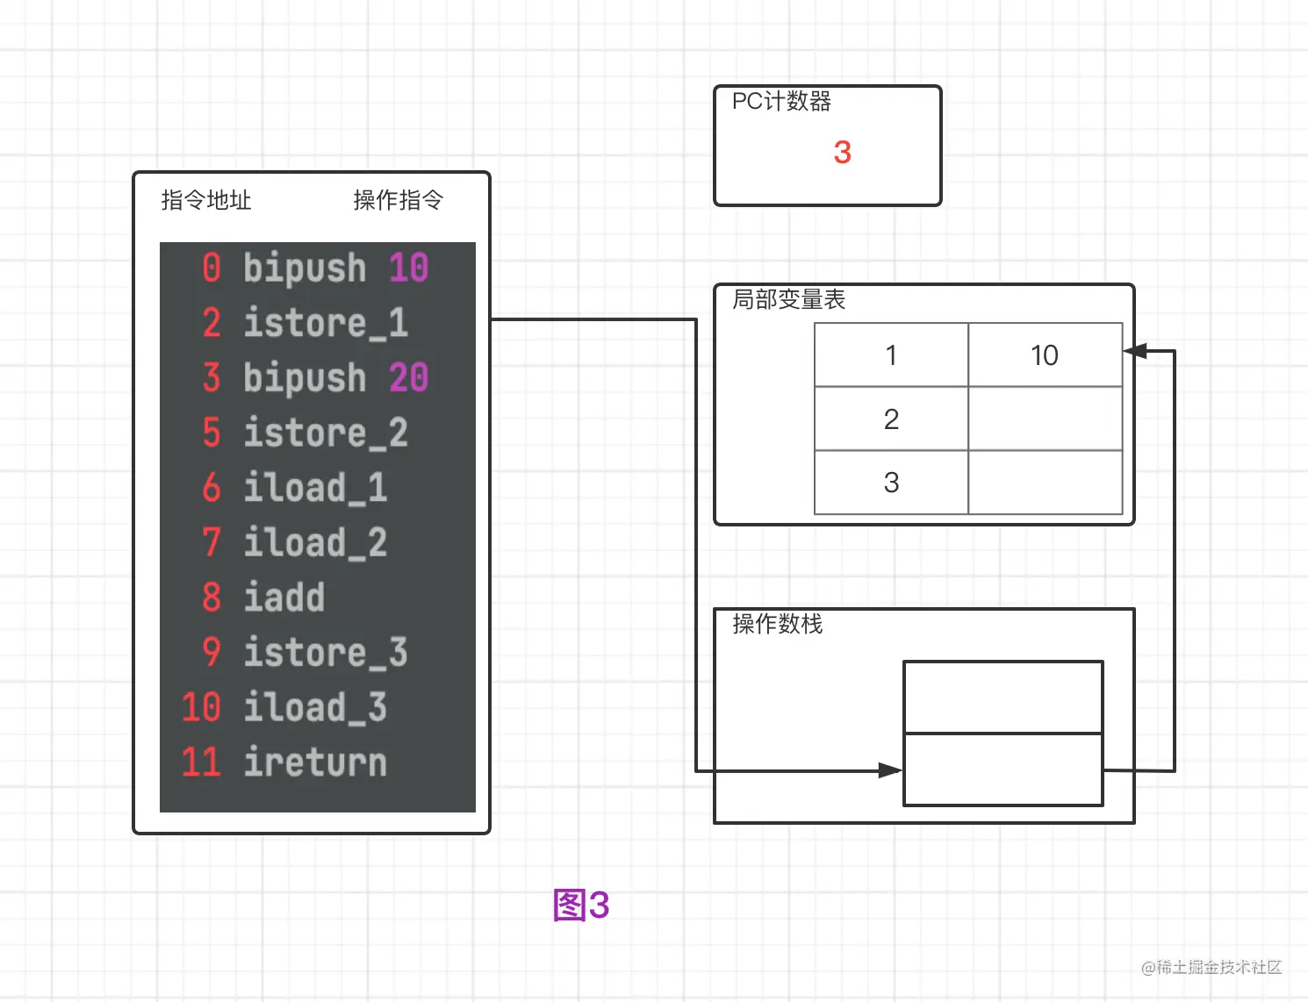Click the 'PC计数器' label
1308x1002 pixels.
(x=781, y=102)
